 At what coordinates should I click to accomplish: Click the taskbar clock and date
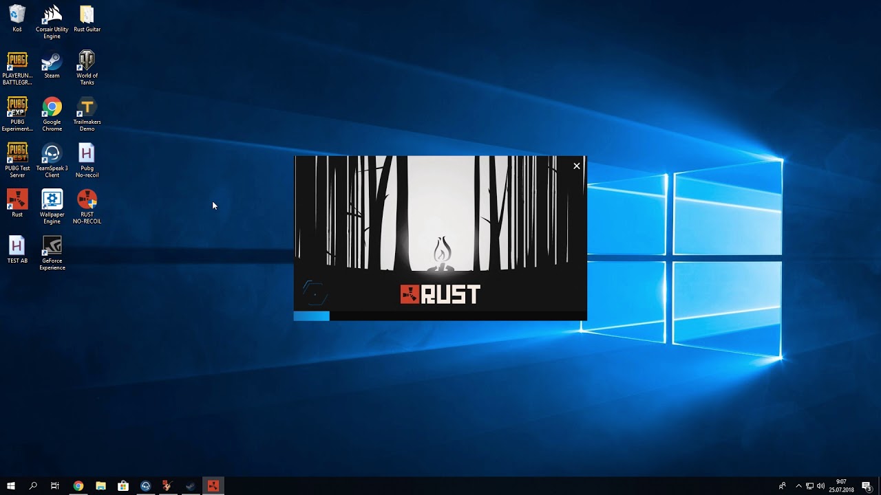[x=841, y=486]
